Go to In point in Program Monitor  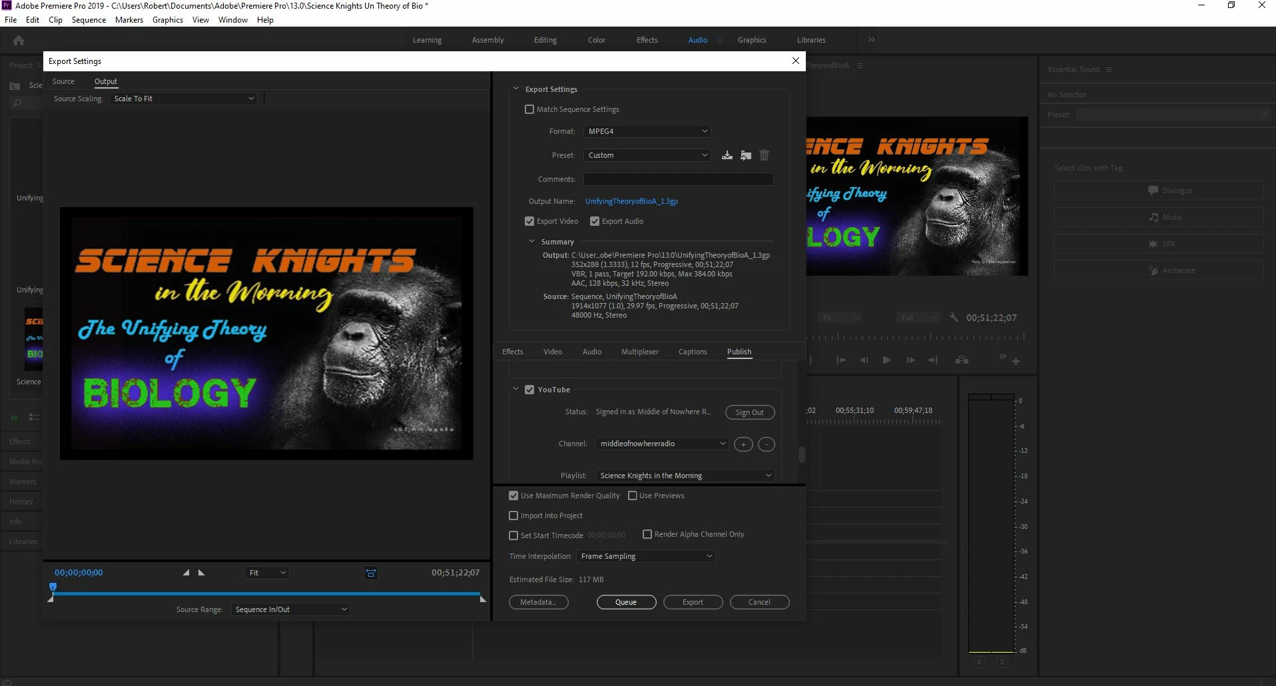pyautogui.click(x=841, y=360)
